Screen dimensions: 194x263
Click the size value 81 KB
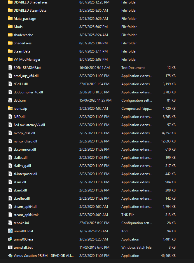coord(171,100)
